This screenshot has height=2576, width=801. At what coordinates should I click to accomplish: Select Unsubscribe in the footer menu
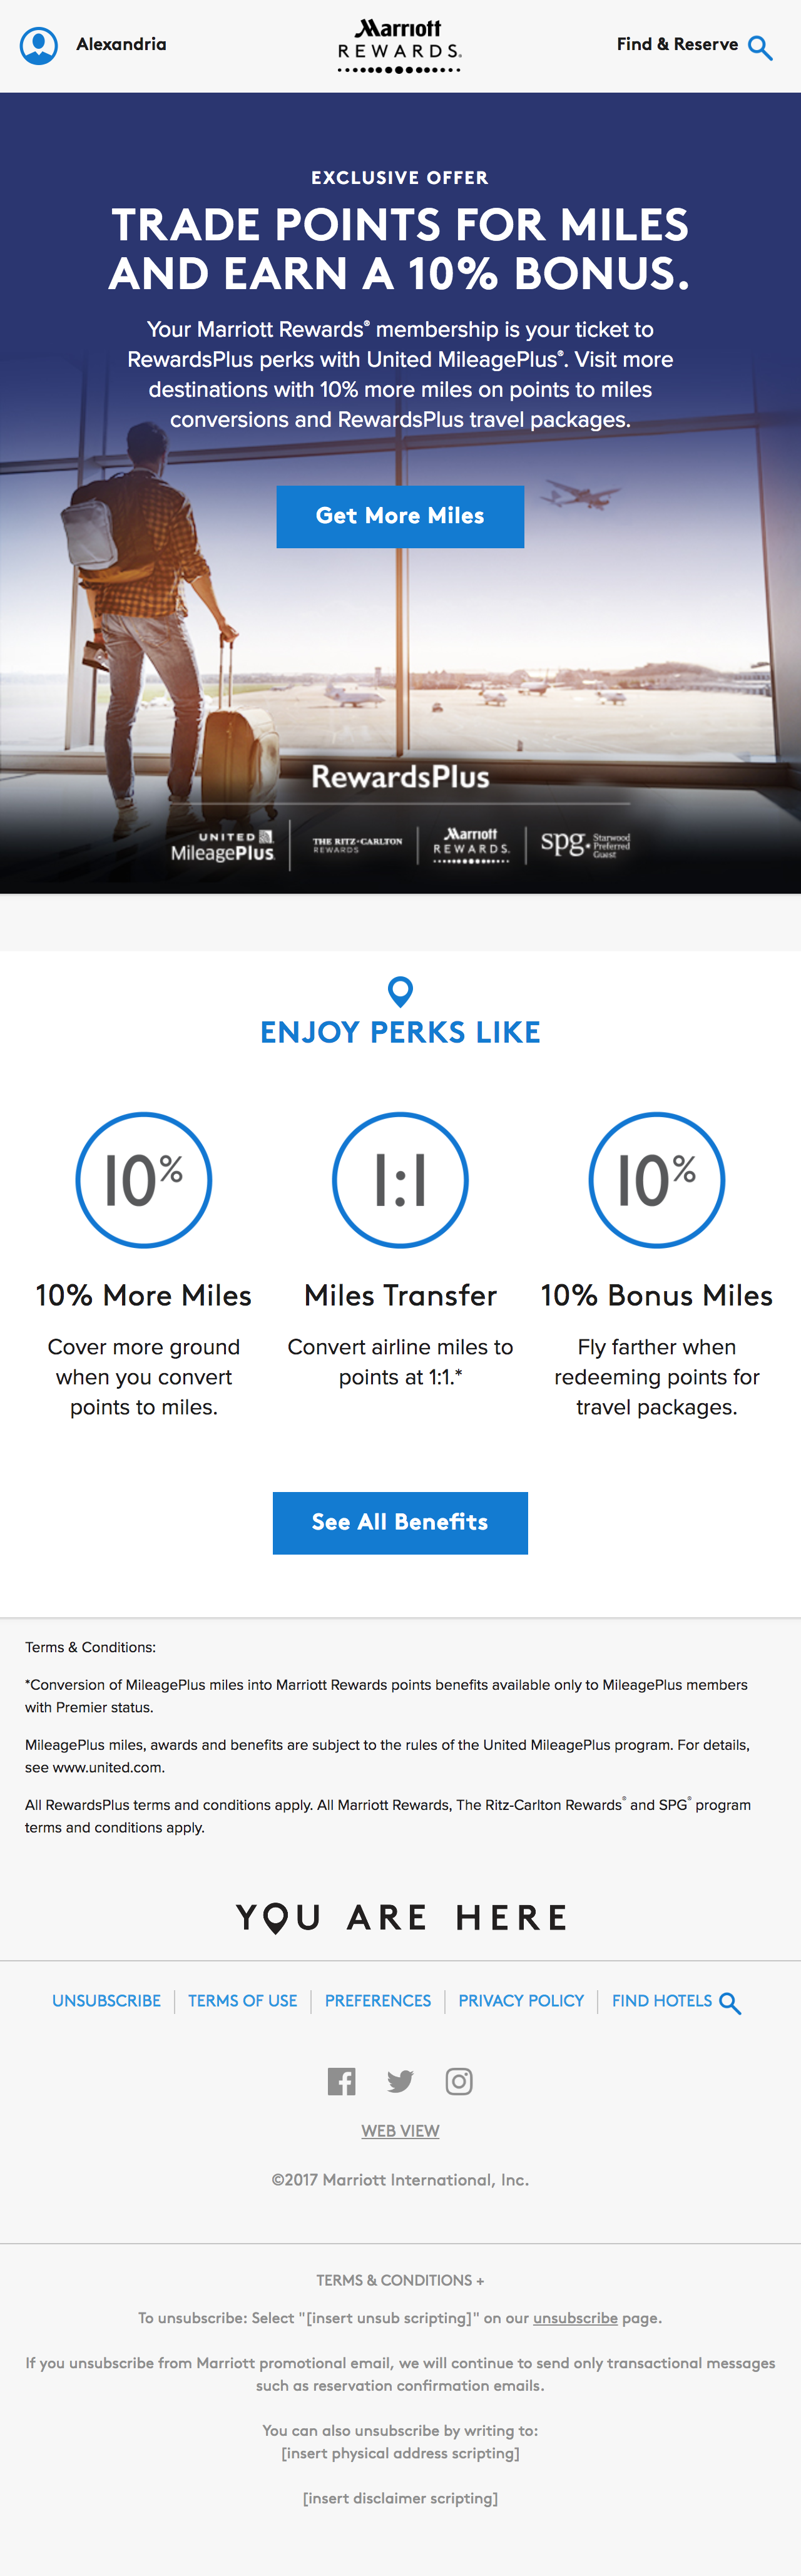click(x=106, y=2000)
